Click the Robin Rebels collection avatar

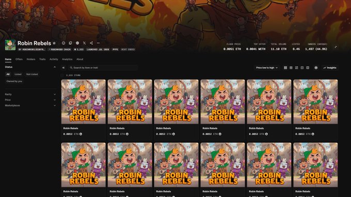10,45
